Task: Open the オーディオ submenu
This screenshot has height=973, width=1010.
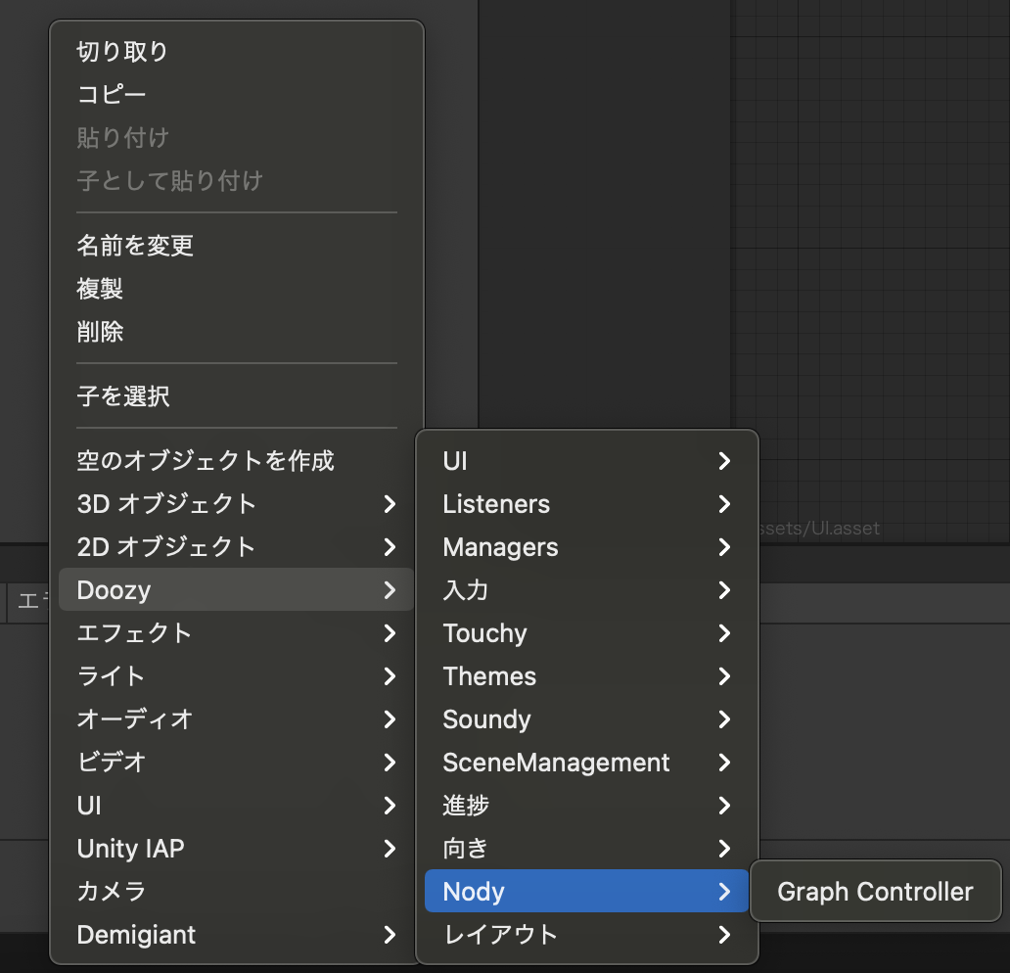Action: [x=237, y=719]
